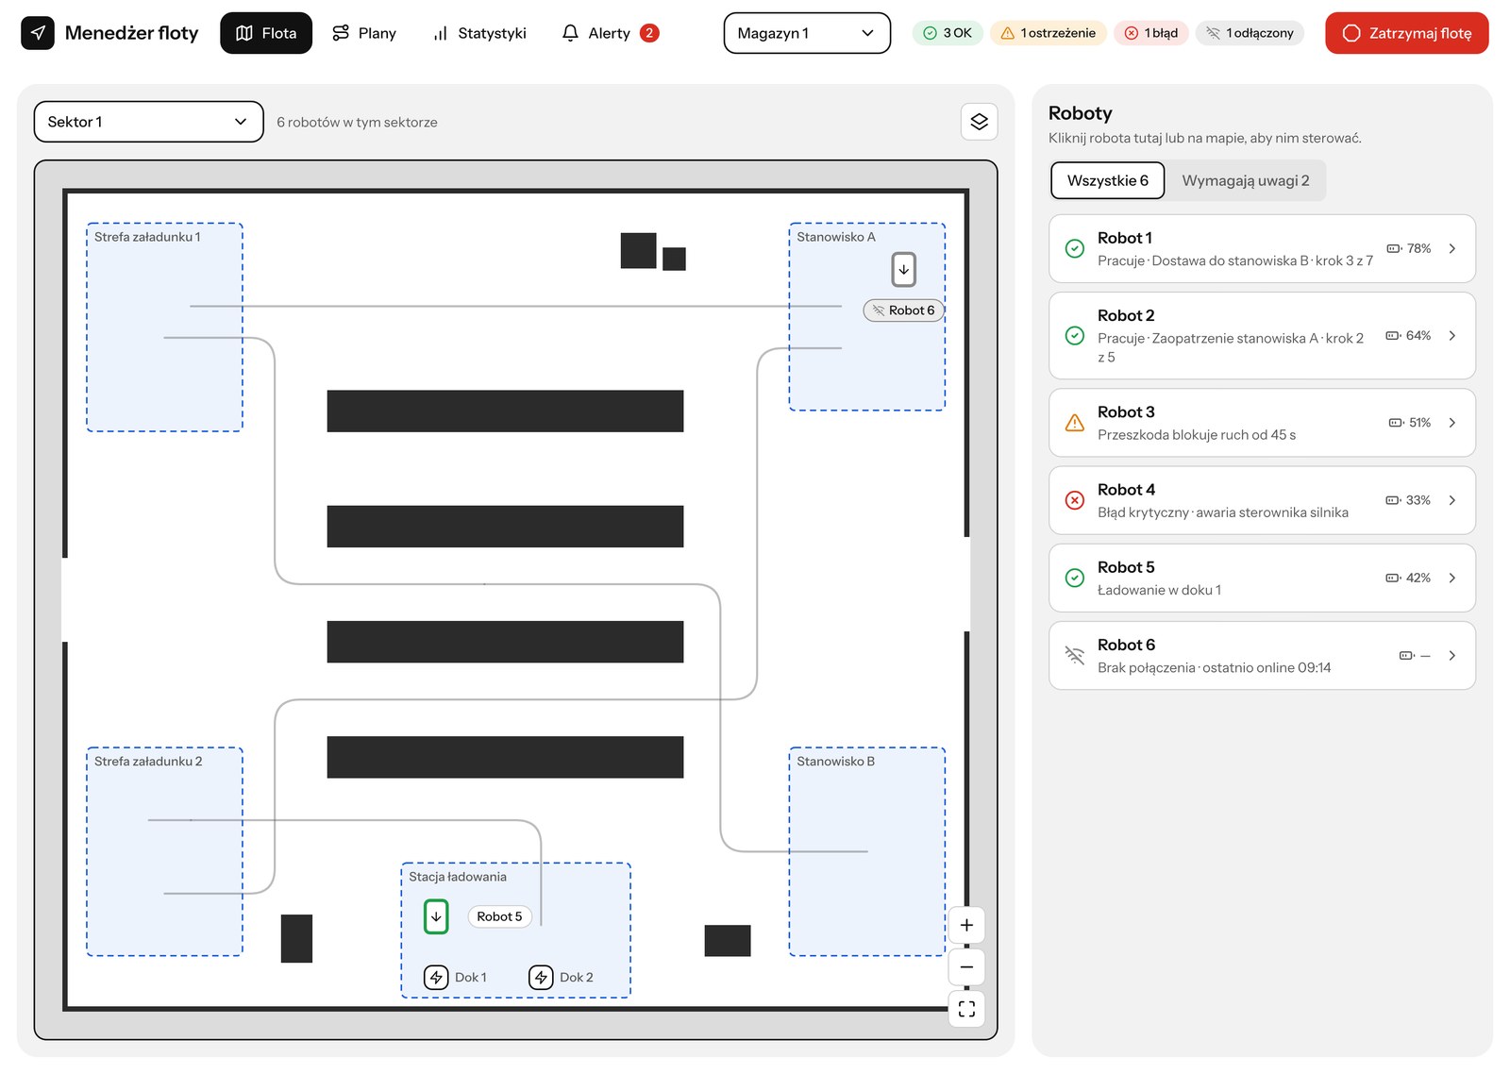Filter by 1 ostrzeżenie status chip

tap(1048, 33)
